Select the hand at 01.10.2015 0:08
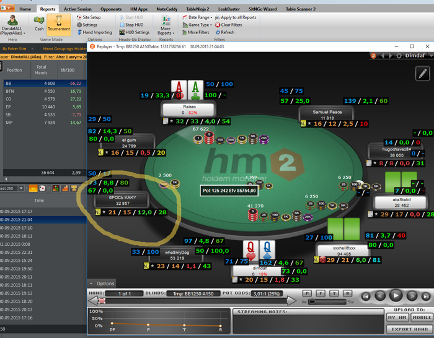Viewport: 434px width, 338px height. pos(43,245)
